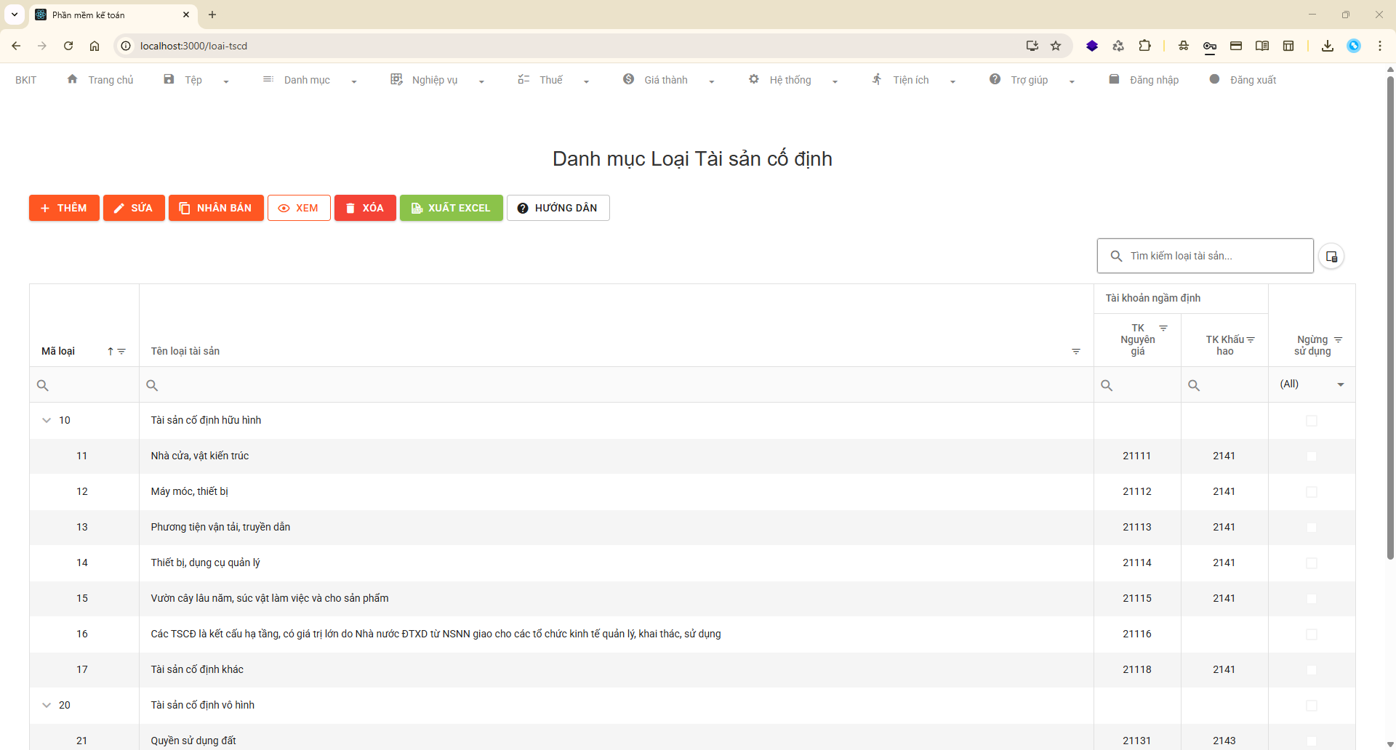
Task: Click BKIT brand in navigation bar
Action: [25, 80]
